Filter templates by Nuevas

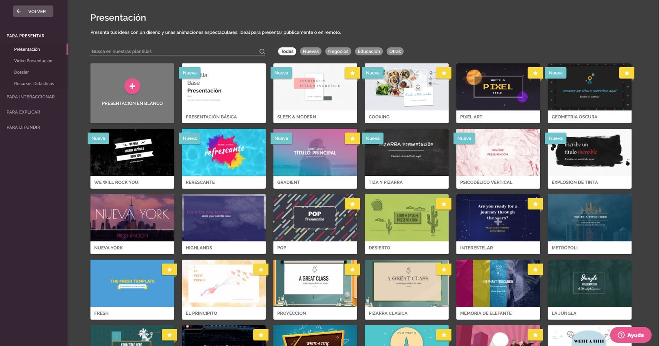coord(311,51)
